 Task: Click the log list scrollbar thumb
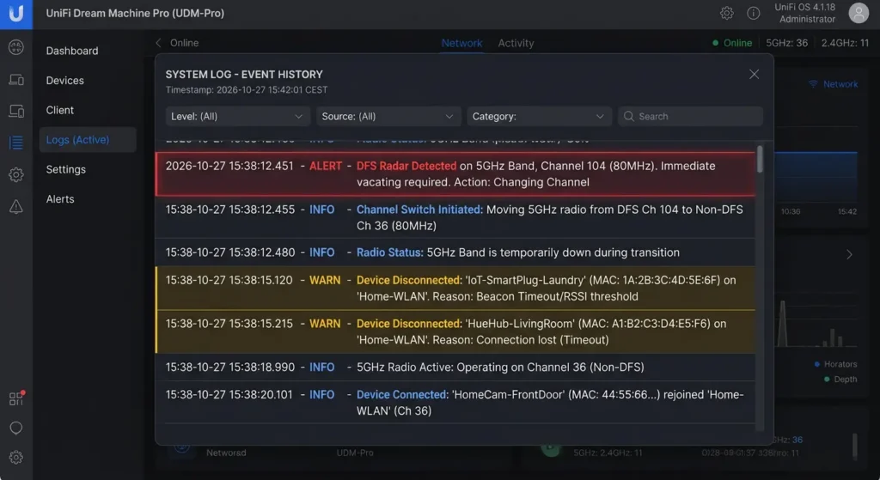[x=760, y=159]
